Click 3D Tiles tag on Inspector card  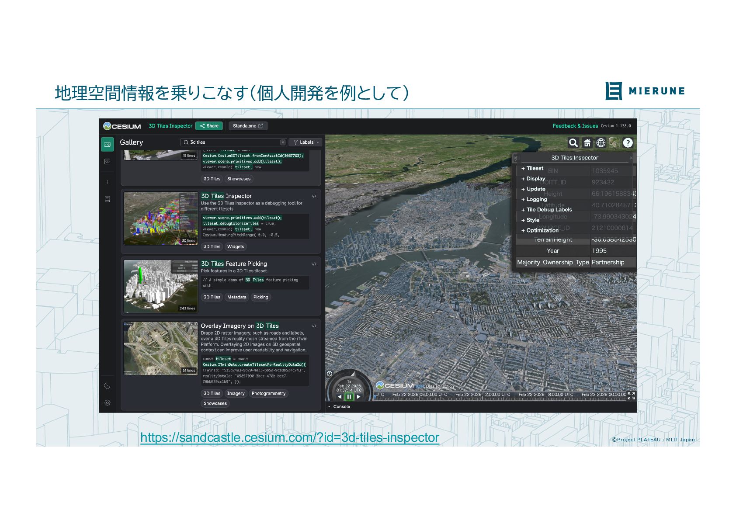pyautogui.click(x=212, y=247)
